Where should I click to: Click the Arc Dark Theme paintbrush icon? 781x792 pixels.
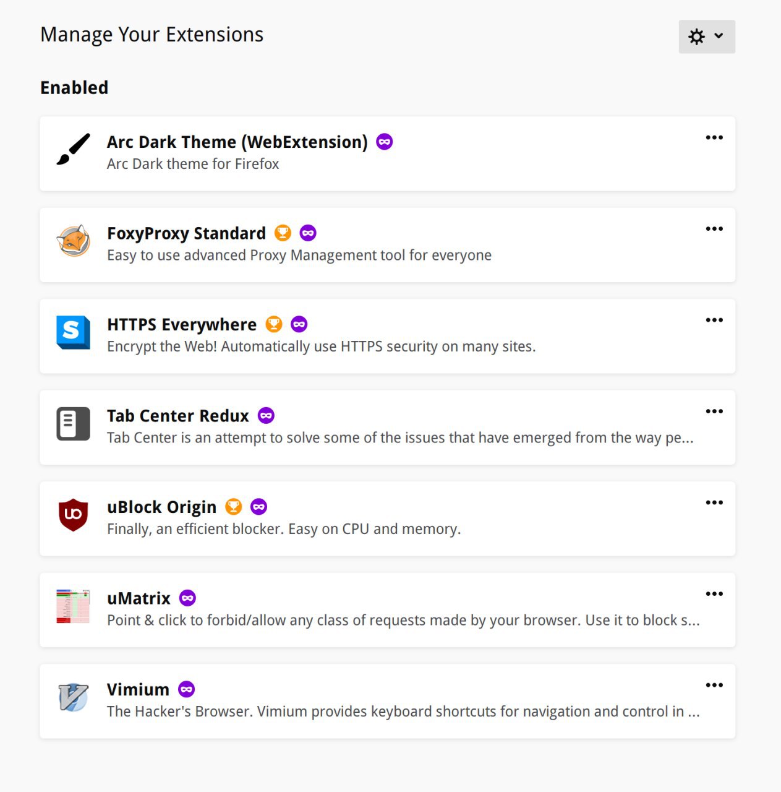coord(74,149)
